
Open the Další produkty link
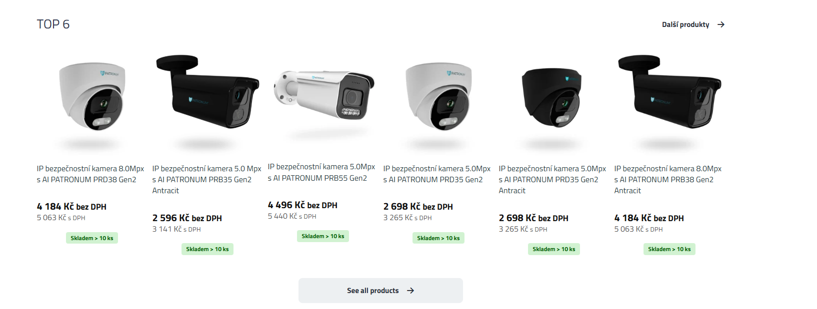point(685,24)
